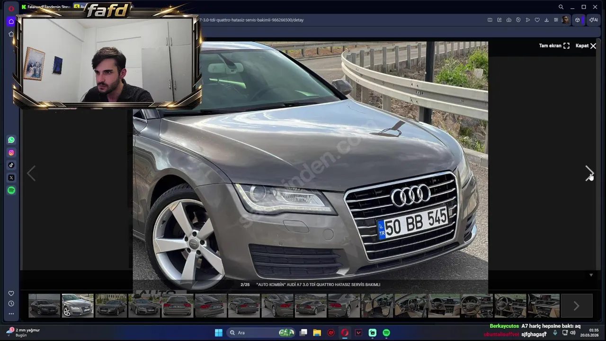Click the "2/25" photo counter
606x341 pixels.
click(x=245, y=285)
